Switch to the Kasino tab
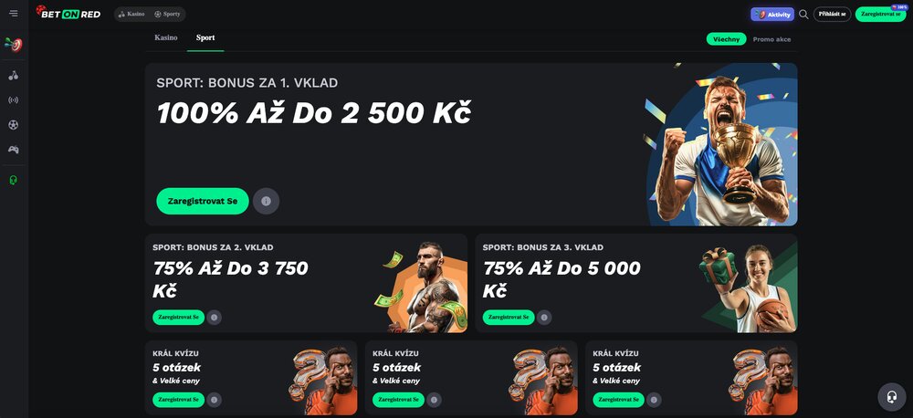 click(166, 37)
